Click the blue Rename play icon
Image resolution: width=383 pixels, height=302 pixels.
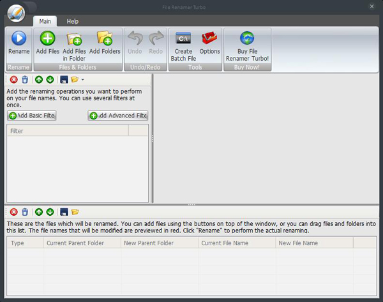pos(19,38)
